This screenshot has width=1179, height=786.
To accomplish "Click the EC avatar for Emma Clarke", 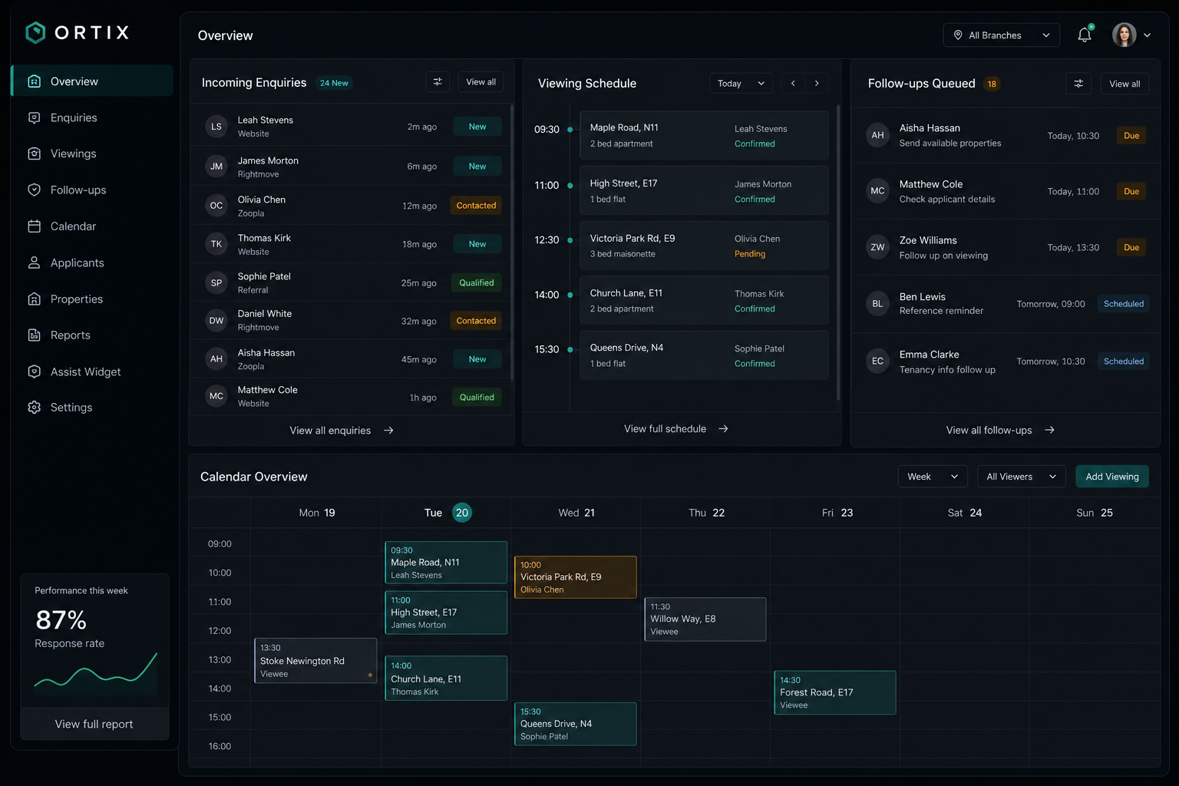I will 877,362.
